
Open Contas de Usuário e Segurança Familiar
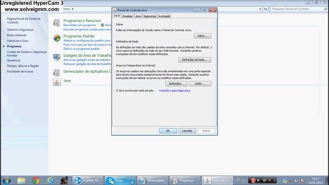pos(27,53)
